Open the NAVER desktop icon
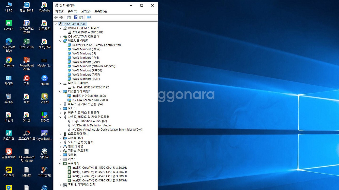Screen dimensions: 339x190 [9, 25]
